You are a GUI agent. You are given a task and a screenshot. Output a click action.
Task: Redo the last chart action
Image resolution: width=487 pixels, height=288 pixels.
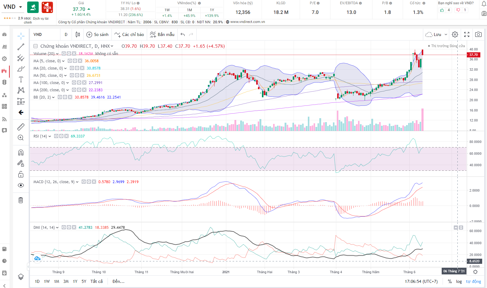coord(191,34)
